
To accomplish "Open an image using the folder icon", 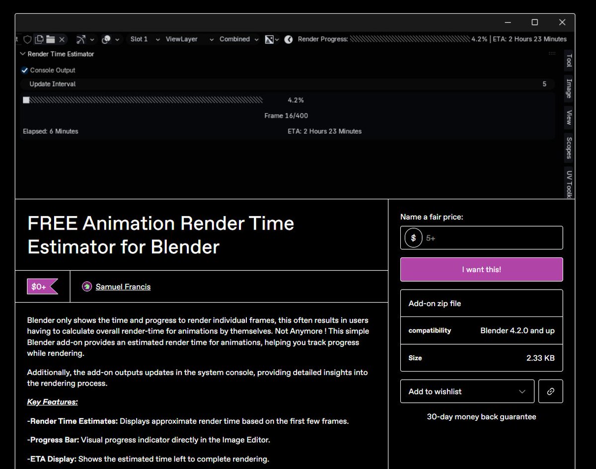I will (50, 39).
